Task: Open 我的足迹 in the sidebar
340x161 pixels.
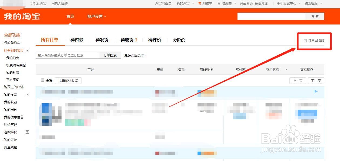Action: pyautogui.click(x=10, y=140)
